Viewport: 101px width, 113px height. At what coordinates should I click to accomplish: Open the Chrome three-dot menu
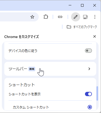click(95, 17)
